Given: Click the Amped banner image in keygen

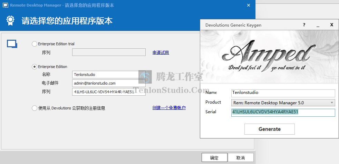Looking at the screenshot, I should [269, 56].
